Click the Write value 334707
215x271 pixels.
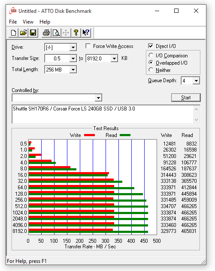click(168, 206)
